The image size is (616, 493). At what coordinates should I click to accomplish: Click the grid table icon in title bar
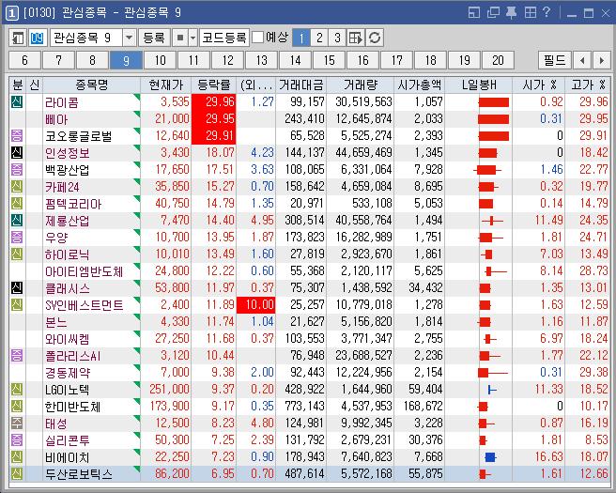tap(530, 12)
